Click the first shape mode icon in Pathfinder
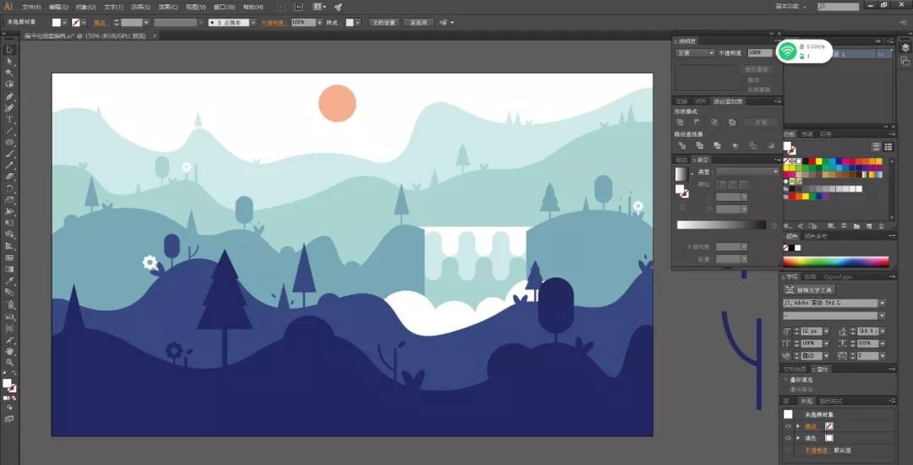This screenshot has width=913, height=465. pyautogui.click(x=681, y=122)
